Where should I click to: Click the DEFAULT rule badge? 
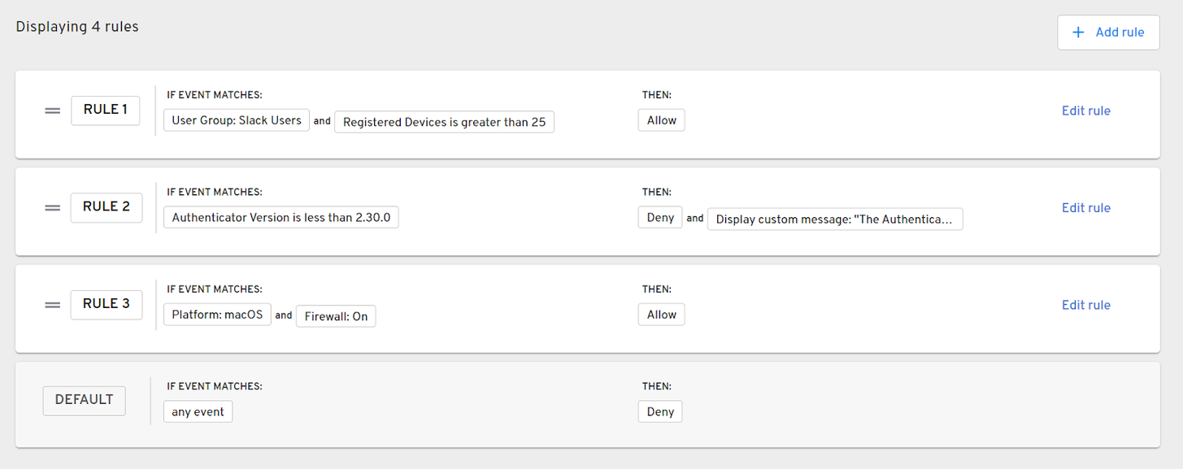[x=84, y=400]
